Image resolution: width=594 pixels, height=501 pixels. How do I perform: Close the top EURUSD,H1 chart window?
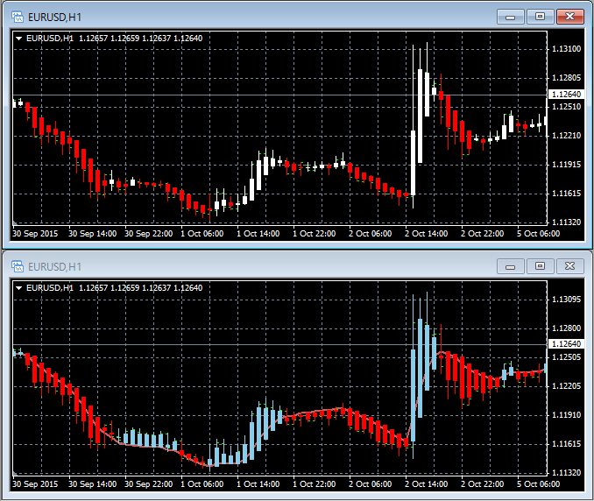[569, 17]
